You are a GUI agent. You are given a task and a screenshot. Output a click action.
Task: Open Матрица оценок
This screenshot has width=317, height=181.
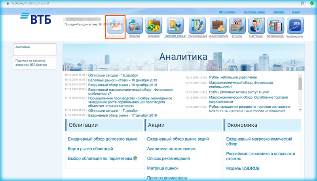pyautogui.click(x=163, y=168)
